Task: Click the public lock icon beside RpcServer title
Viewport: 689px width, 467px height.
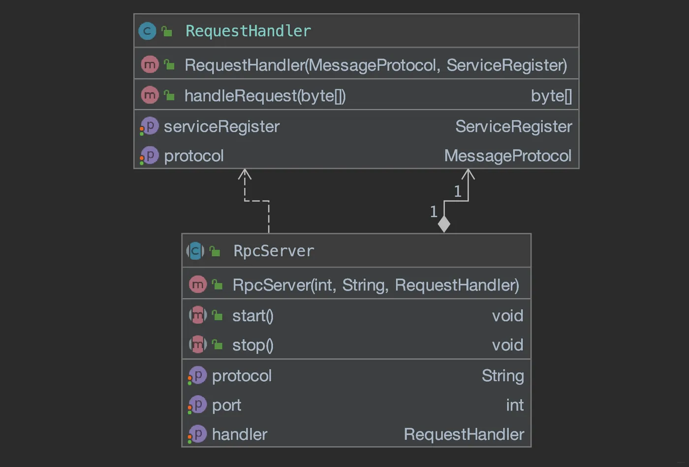Action: [x=215, y=251]
